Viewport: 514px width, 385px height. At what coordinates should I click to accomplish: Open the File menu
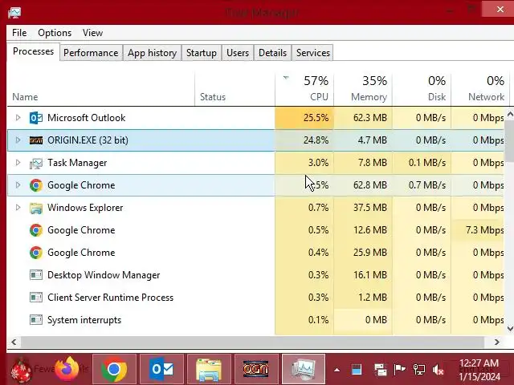coord(19,33)
